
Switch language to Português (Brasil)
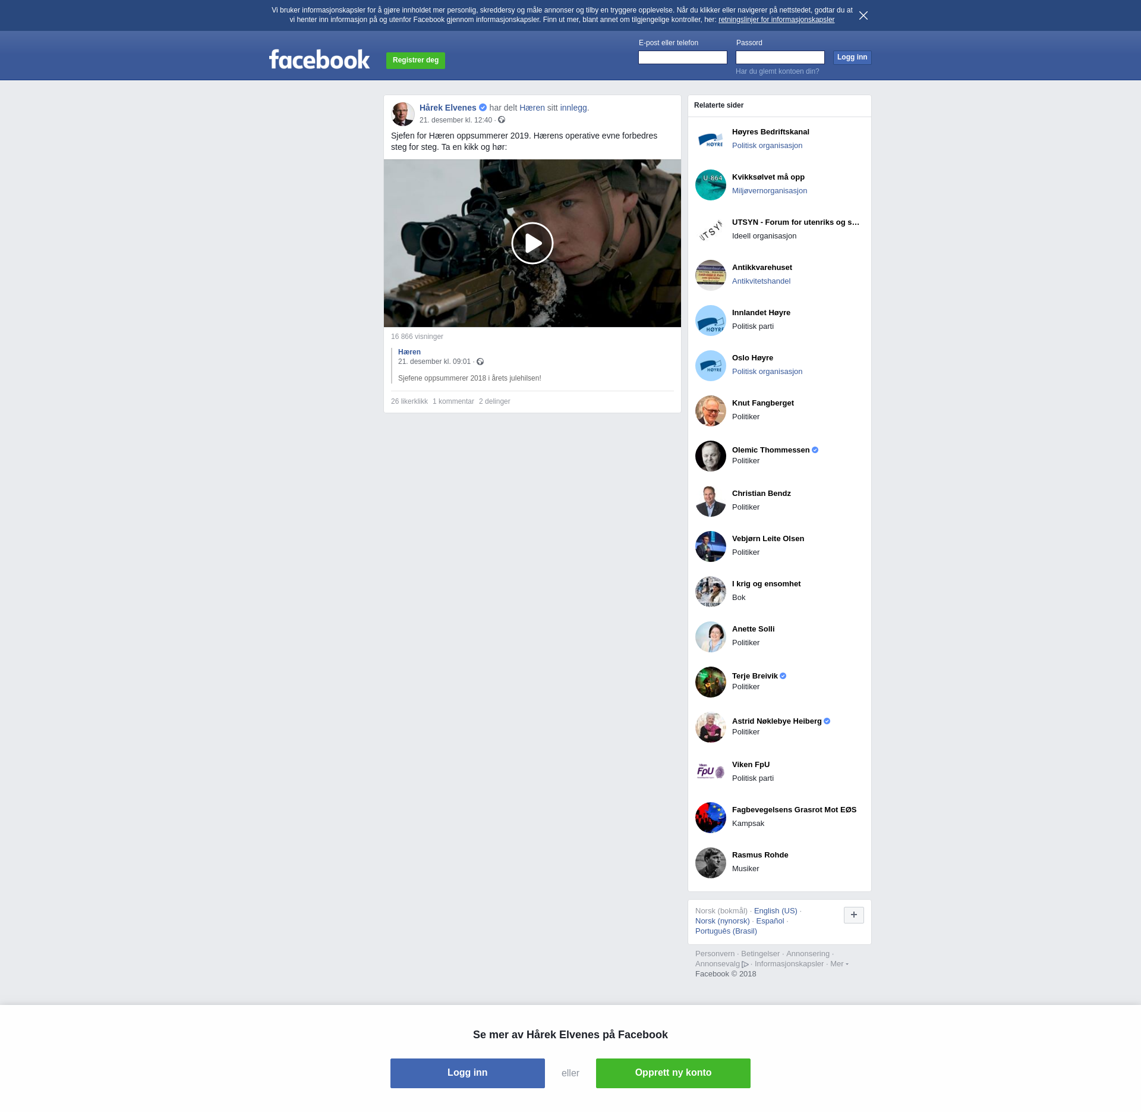pos(726,931)
